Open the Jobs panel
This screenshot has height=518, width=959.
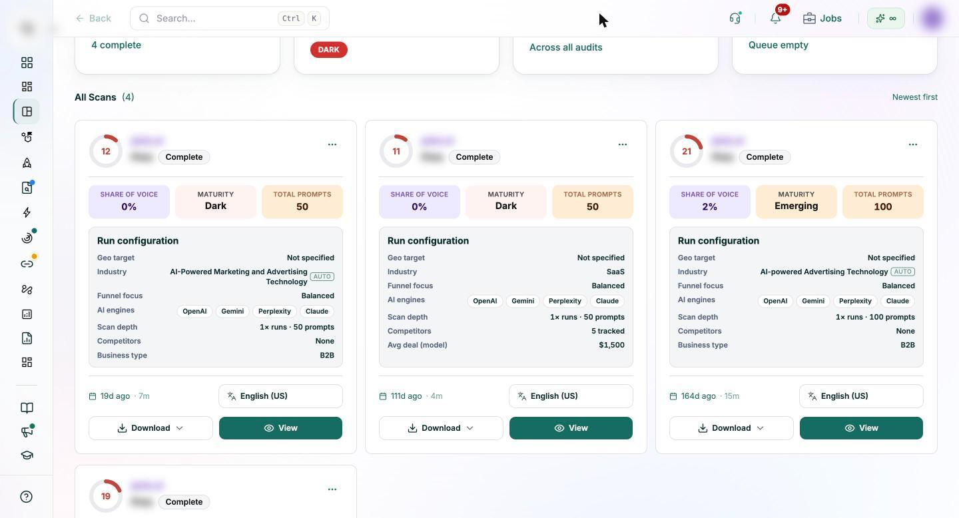coord(822,18)
